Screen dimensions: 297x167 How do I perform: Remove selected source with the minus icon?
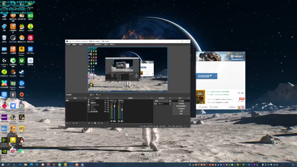click(92, 123)
